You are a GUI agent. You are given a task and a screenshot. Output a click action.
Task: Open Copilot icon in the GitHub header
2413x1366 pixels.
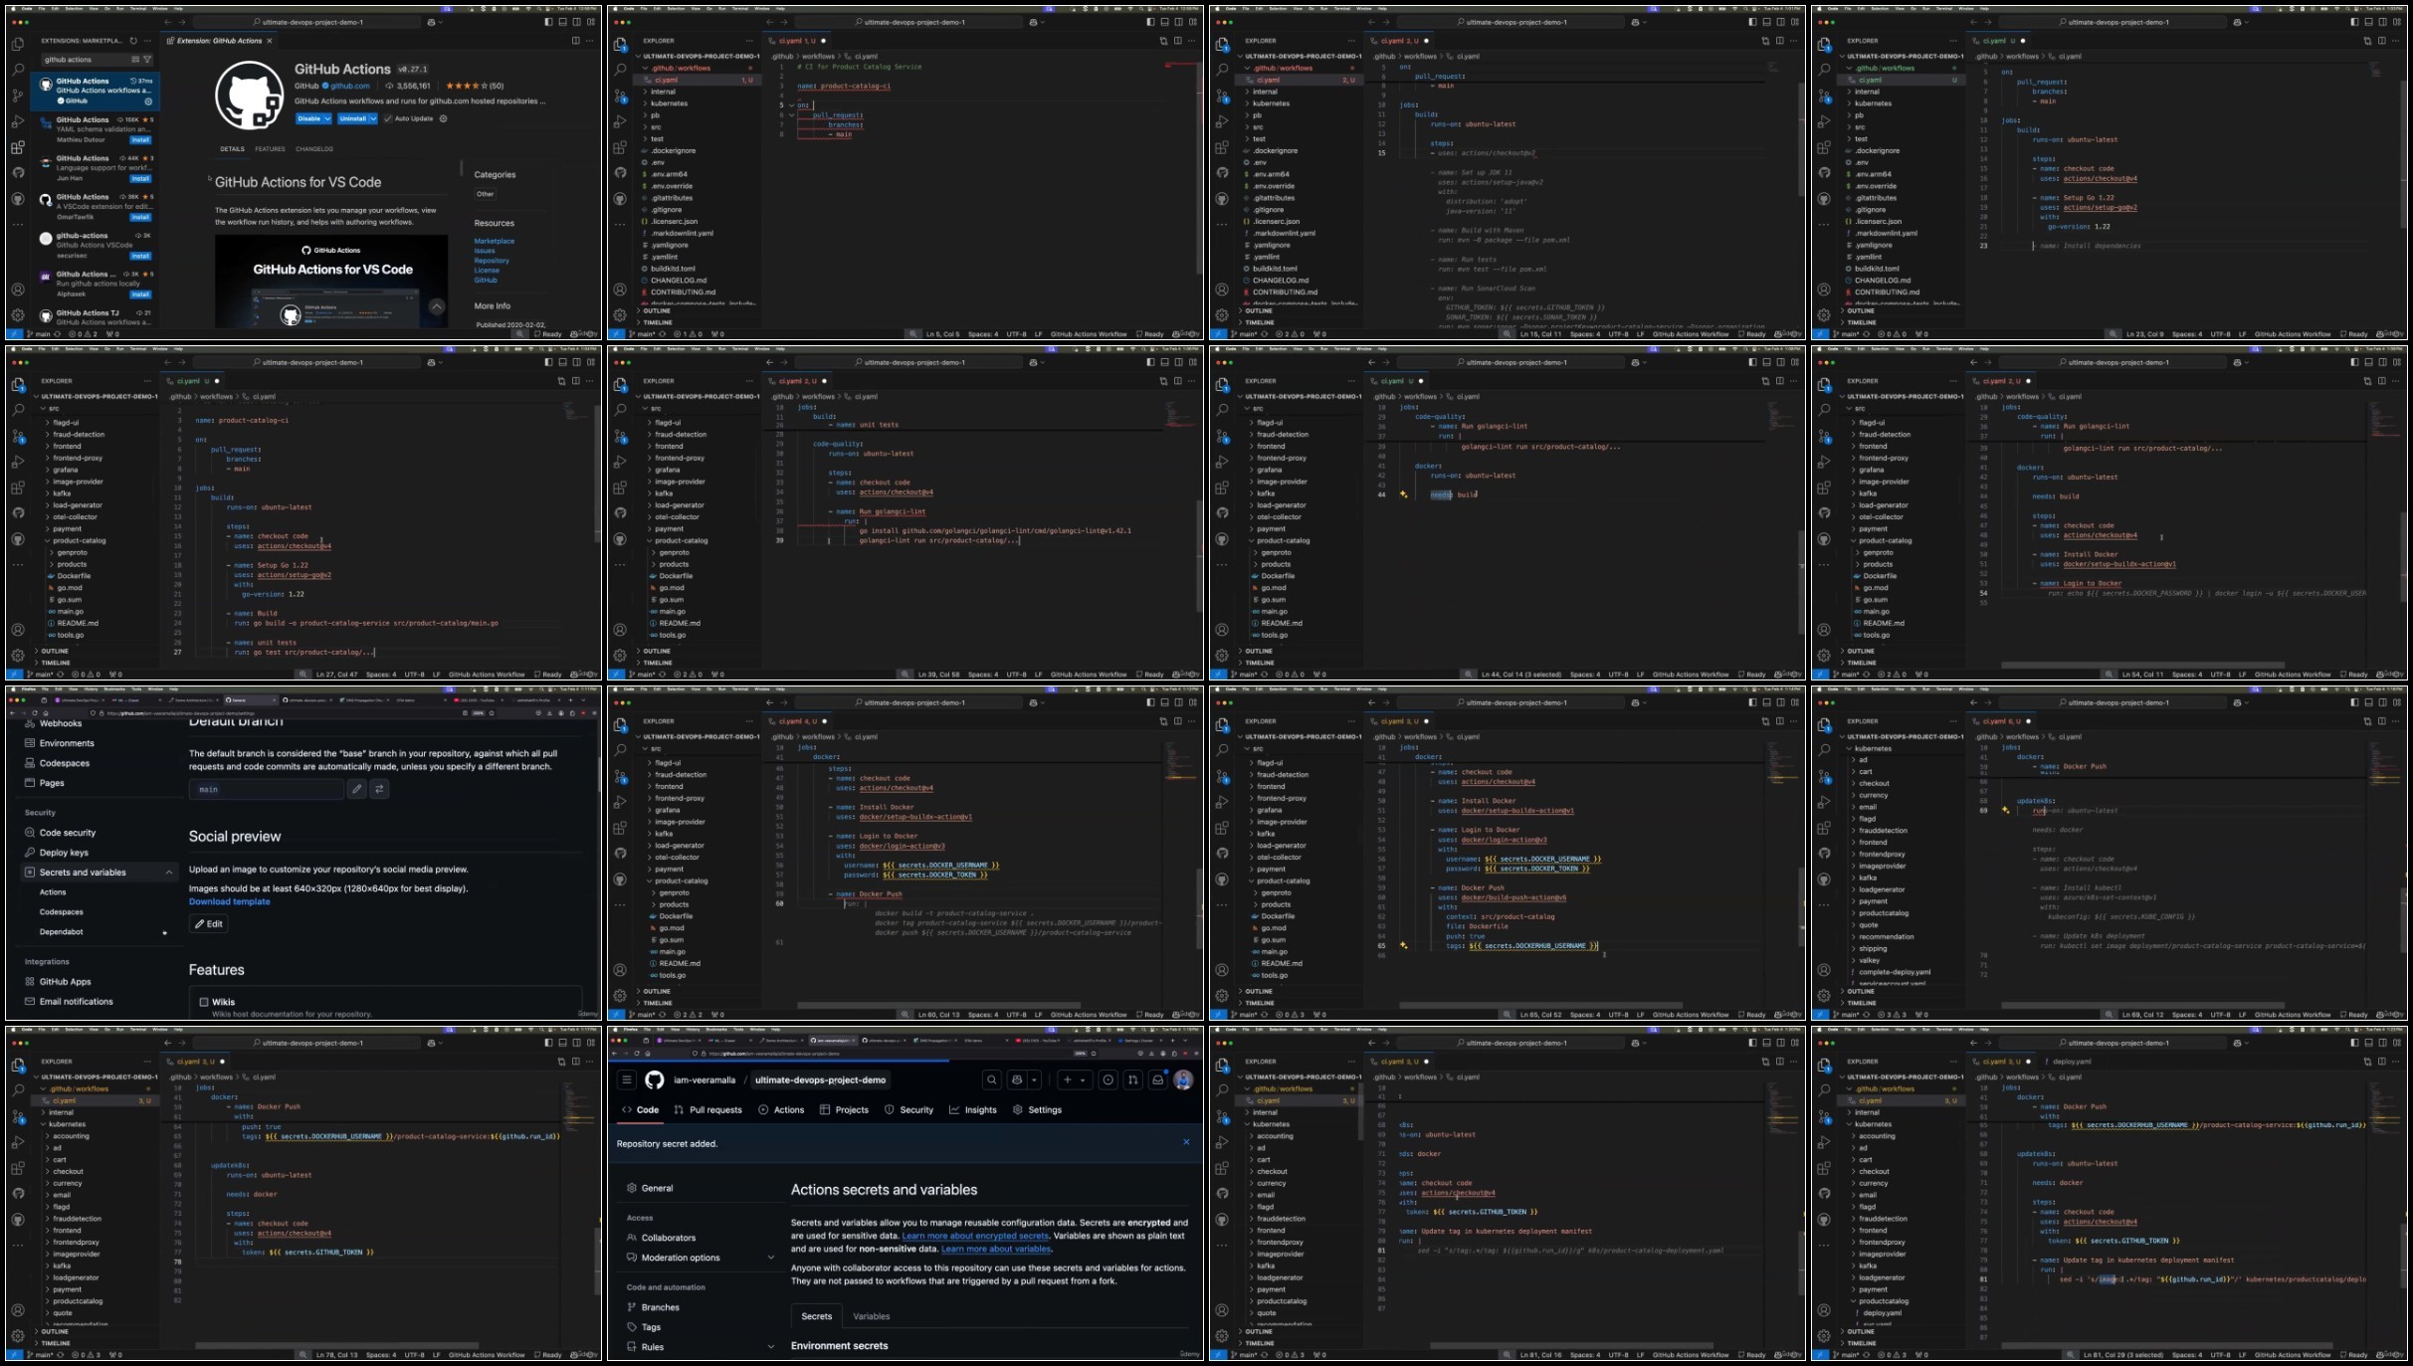click(x=1017, y=1079)
